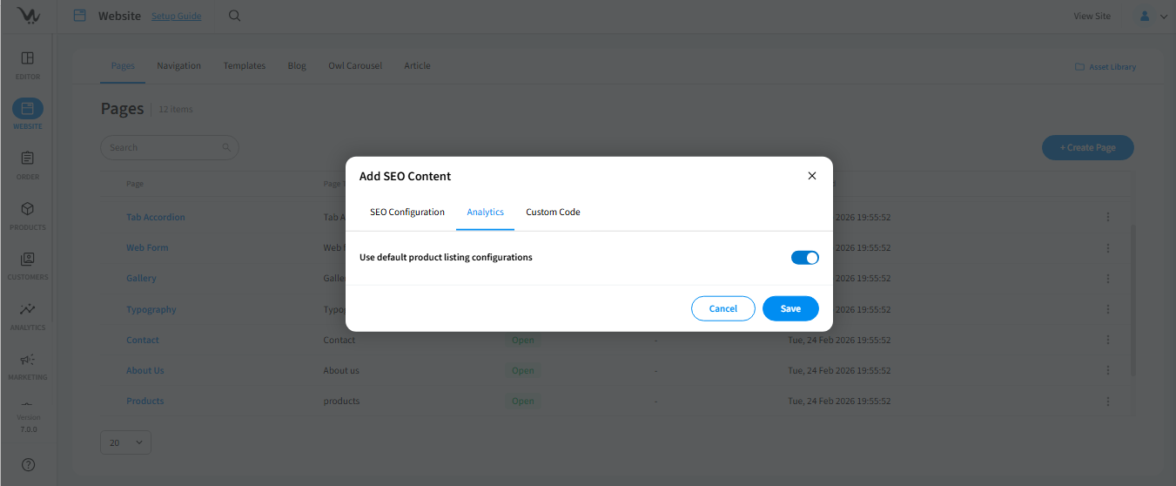
Task: Toggle default product listing configurations switch
Action: [x=804, y=258]
